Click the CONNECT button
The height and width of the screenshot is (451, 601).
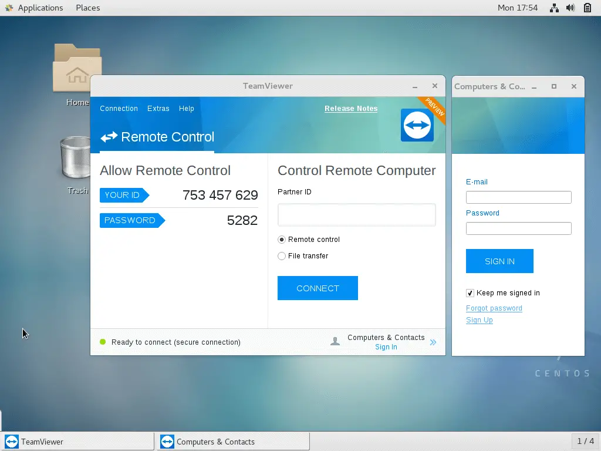pyautogui.click(x=318, y=288)
